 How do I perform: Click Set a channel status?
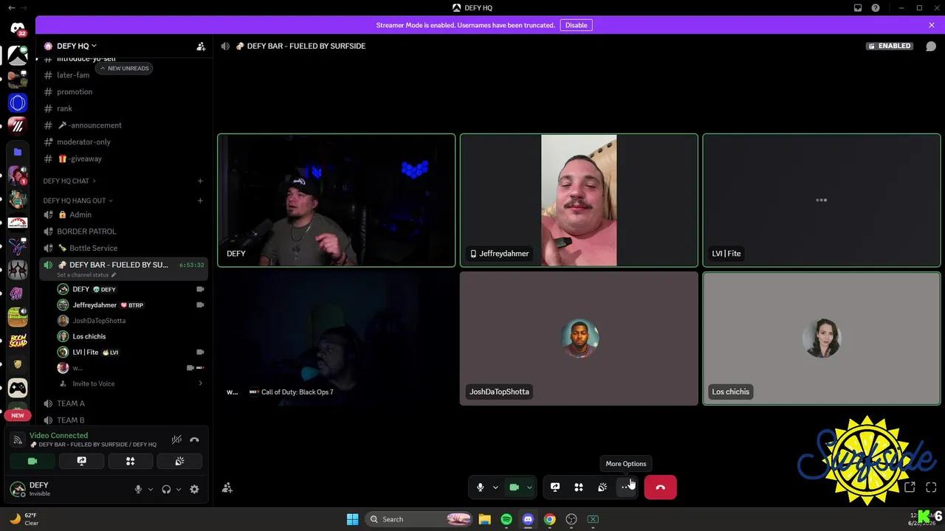86,275
